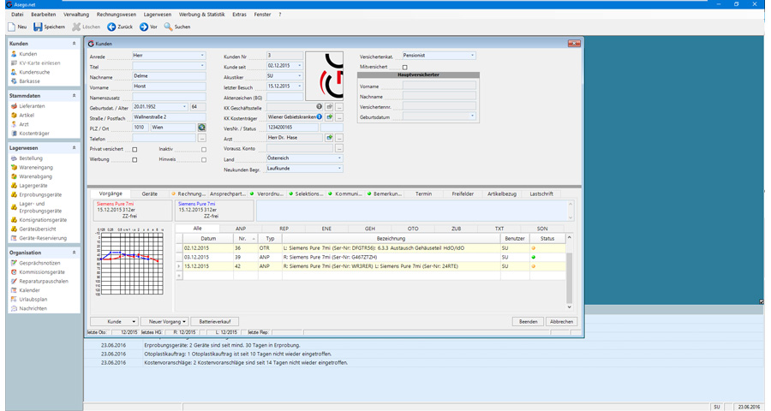
Task: Open Nachrichten under Organisation
Action: pos(33,309)
